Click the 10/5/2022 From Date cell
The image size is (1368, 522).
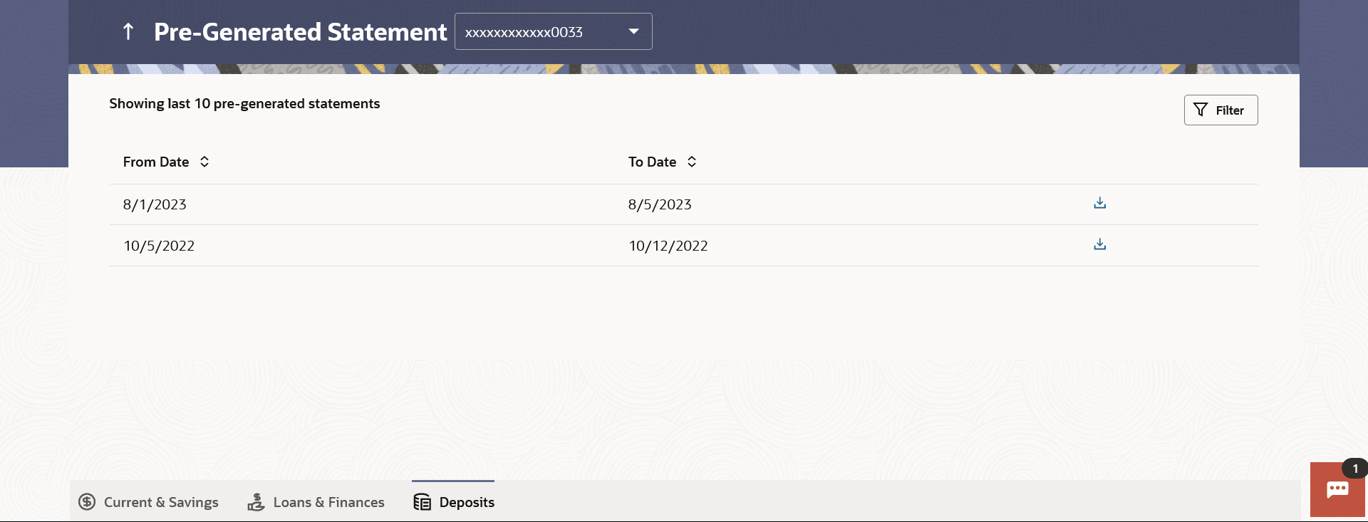(159, 246)
